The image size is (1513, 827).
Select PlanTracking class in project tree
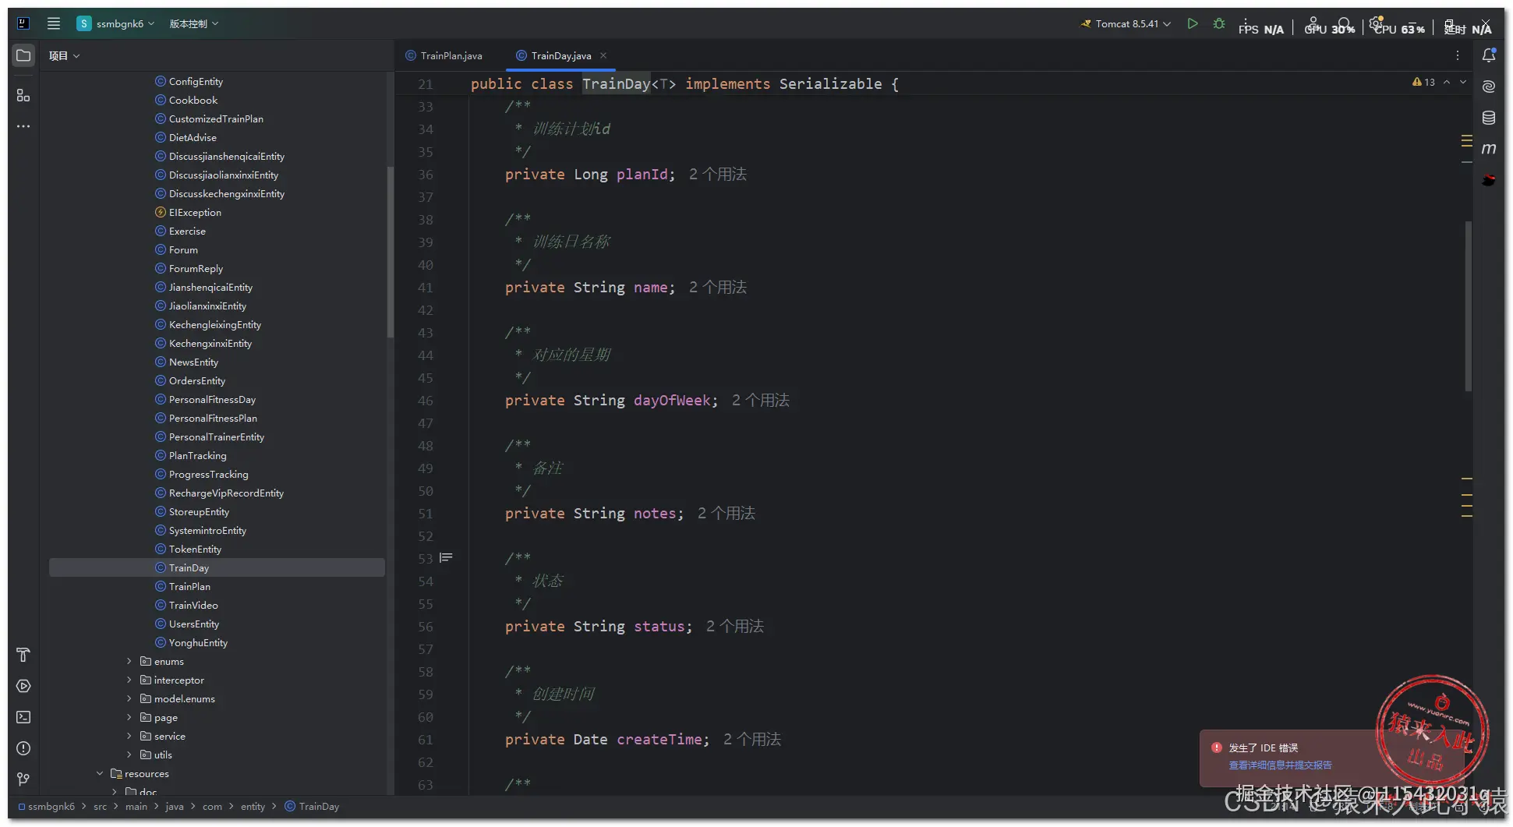click(197, 455)
